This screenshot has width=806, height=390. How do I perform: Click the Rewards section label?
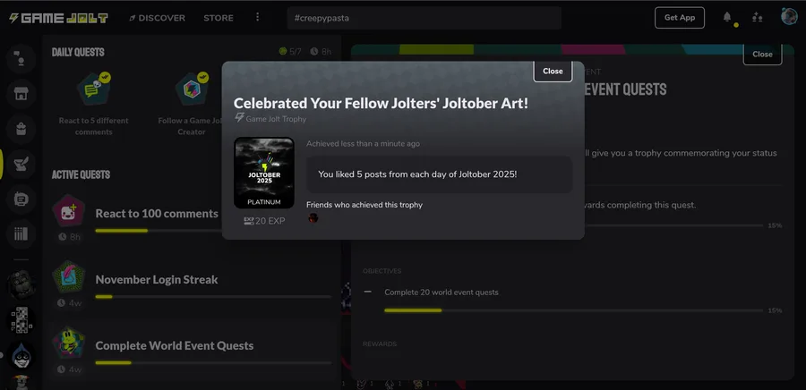[380, 343]
